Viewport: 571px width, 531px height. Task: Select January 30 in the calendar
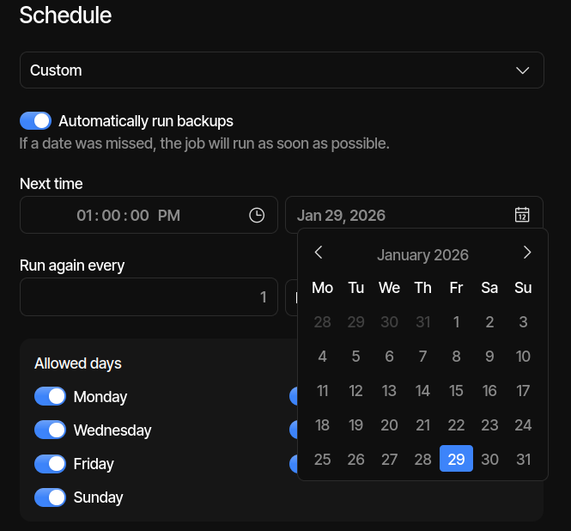click(x=489, y=460)
